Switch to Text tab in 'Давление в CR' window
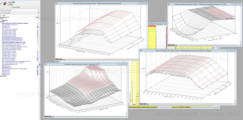 (46, 116)
